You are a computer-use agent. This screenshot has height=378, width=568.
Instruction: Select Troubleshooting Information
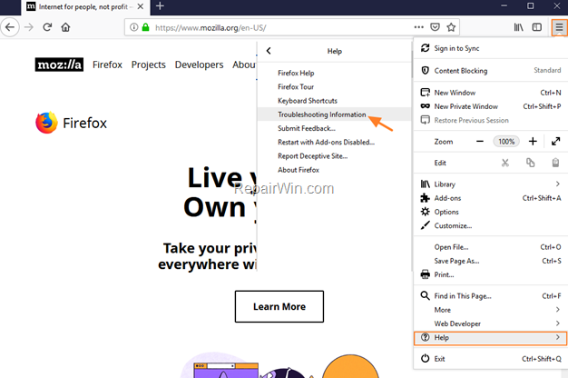pos(334,114)
